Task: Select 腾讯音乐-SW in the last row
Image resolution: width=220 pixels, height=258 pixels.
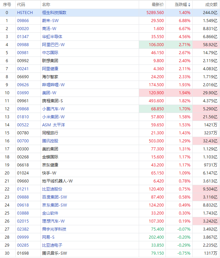Action: point(54,253)
